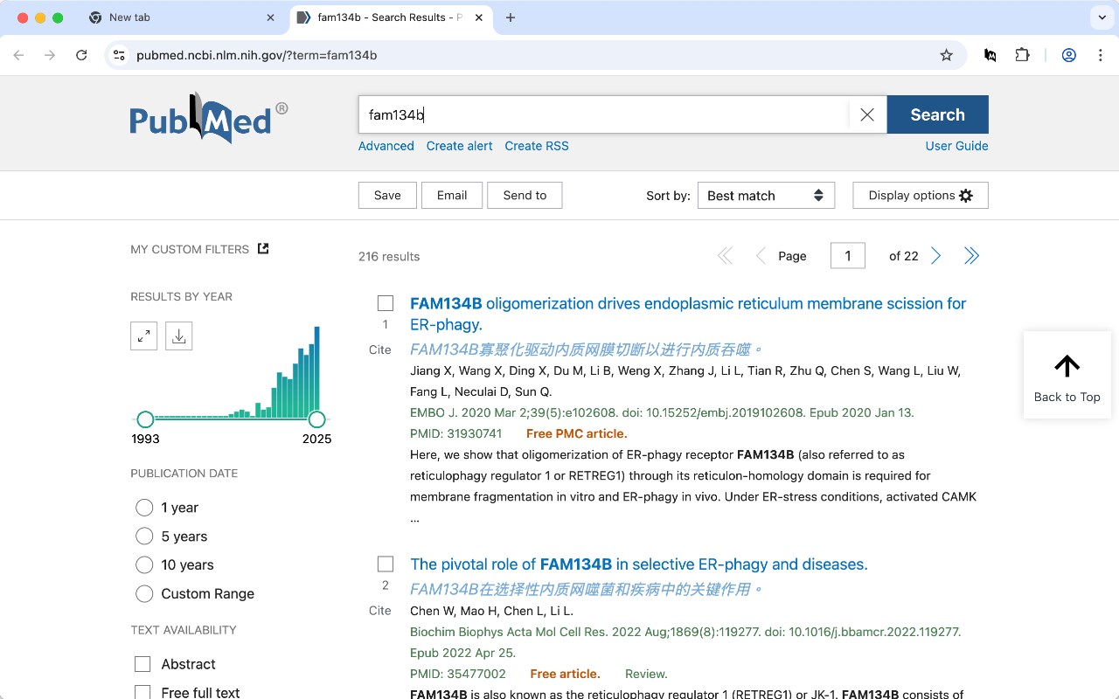Reload the PubMed page
Image resolution: width=1119 pixels, height=699 pixels.
click(81, 55)
